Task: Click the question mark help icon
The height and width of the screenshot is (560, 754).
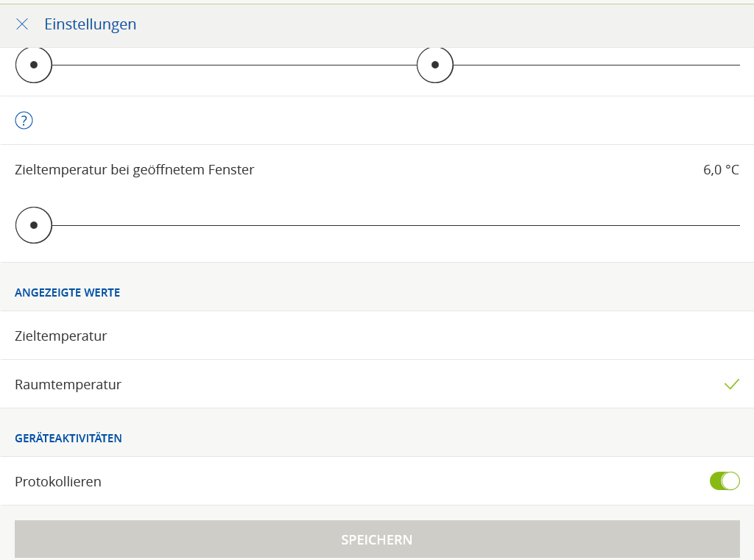Action: pos(24,121)
